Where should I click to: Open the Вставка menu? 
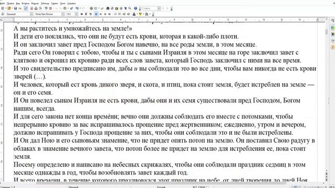[26, 4]
